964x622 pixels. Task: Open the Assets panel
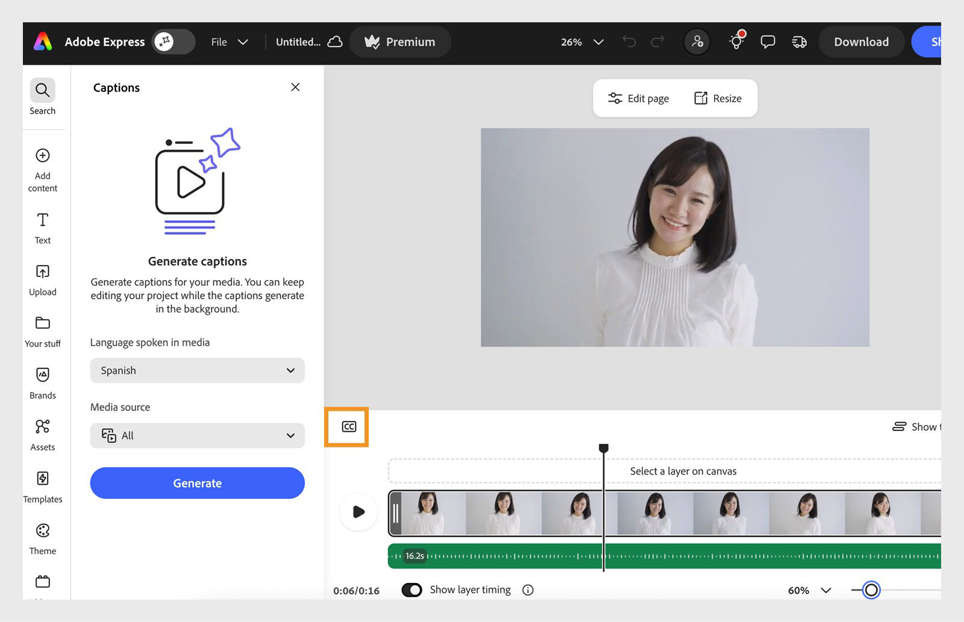[x=42, y=435]
